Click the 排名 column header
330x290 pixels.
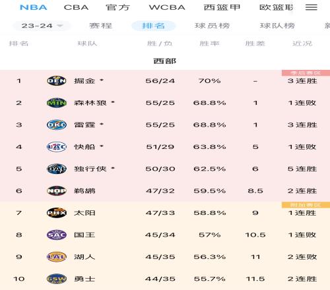click(x=18, y=43)
